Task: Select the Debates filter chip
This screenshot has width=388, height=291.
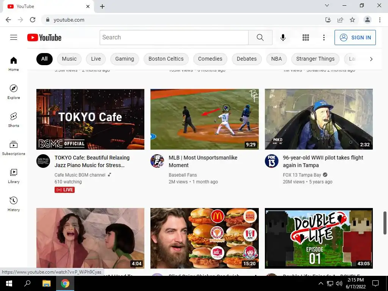Action: tap(247, 59)
